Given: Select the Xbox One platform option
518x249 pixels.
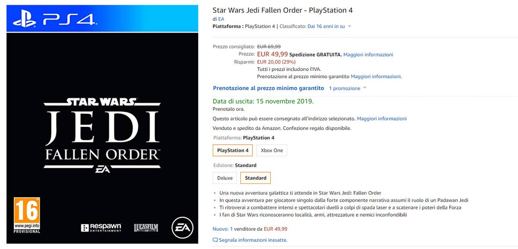Looking at the screenshot, I should tap(272, 150).
